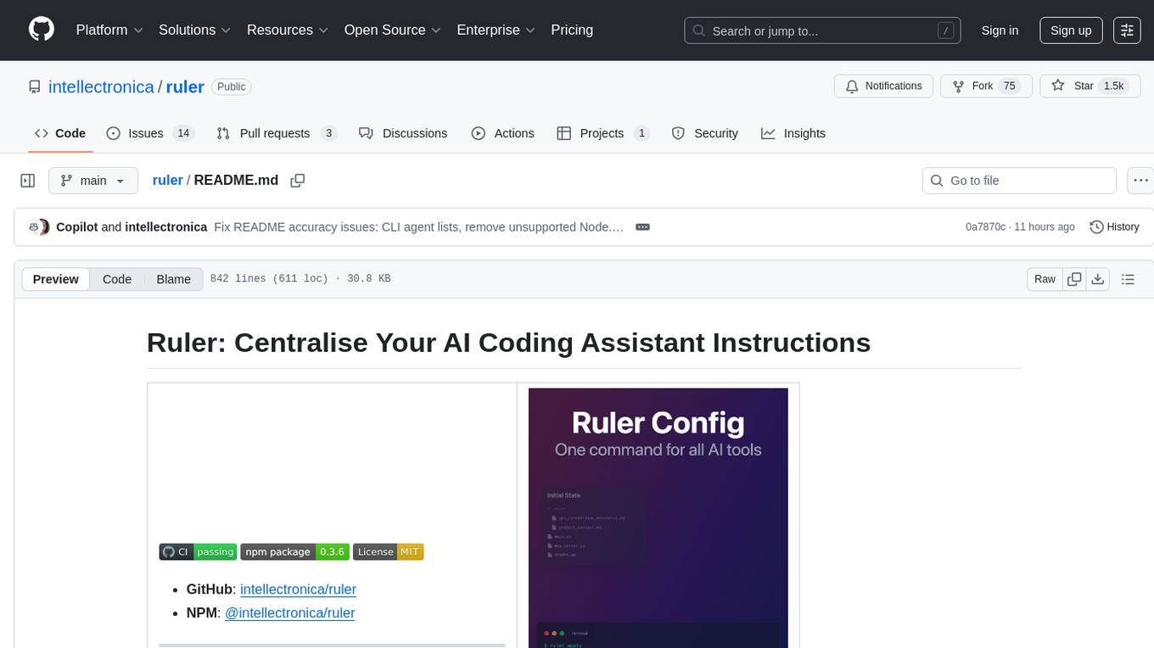
Task: Click the CI passing badge
Action: click(x=198, y=551)
